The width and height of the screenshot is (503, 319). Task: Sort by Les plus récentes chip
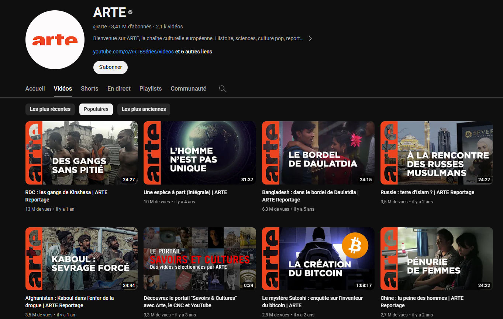pyautogui.click(x=50, y=109)
